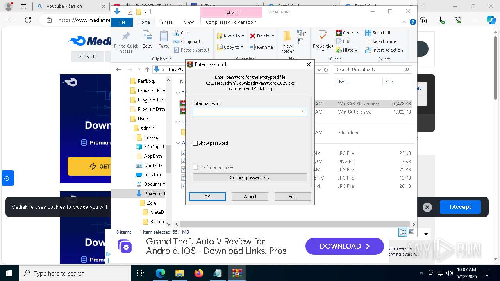The height and width of the screenshot is (281, 500).
Task: Refresh the Edge browser page
Action: [x=28, y=20]
